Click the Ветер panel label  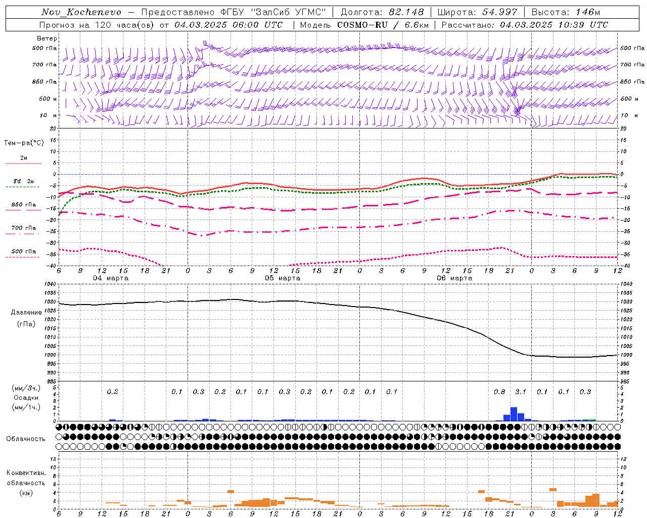coord(47,38)
